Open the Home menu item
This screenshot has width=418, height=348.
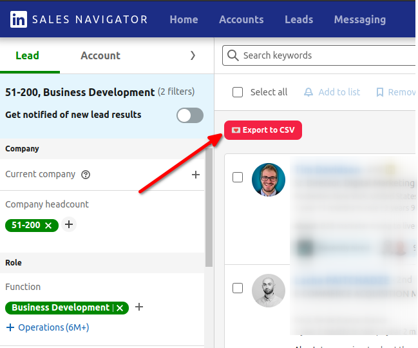[184, 19]
